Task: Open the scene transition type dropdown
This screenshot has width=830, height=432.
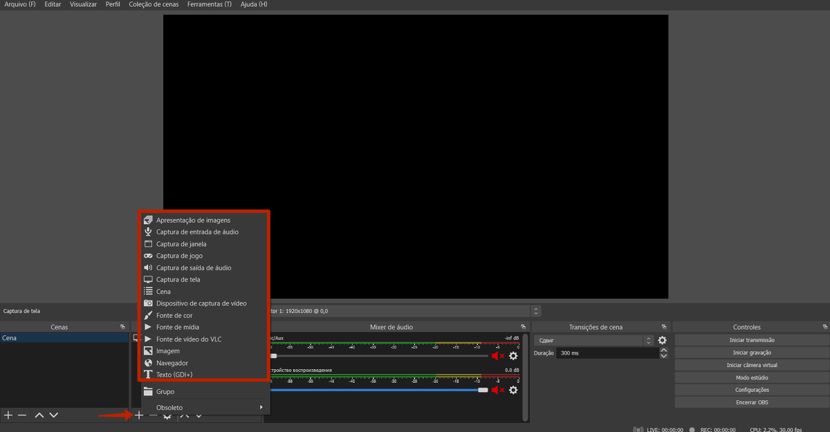Action: [648, 340]
